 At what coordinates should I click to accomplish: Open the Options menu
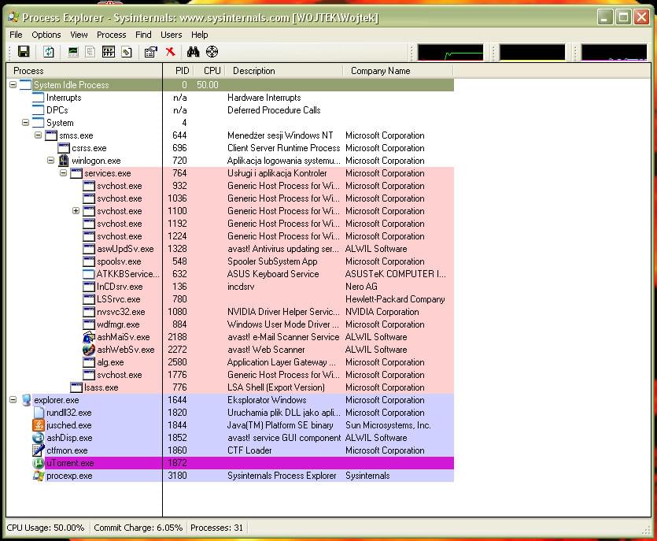46,35
